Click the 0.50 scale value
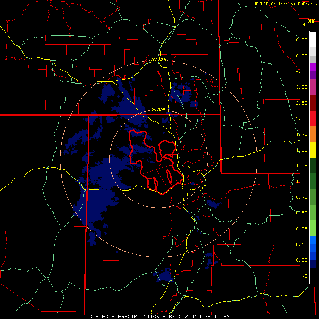This screenshot has height=319, width=319. (x=302, y=213)
